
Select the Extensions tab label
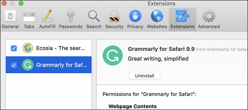click(182, 26)
